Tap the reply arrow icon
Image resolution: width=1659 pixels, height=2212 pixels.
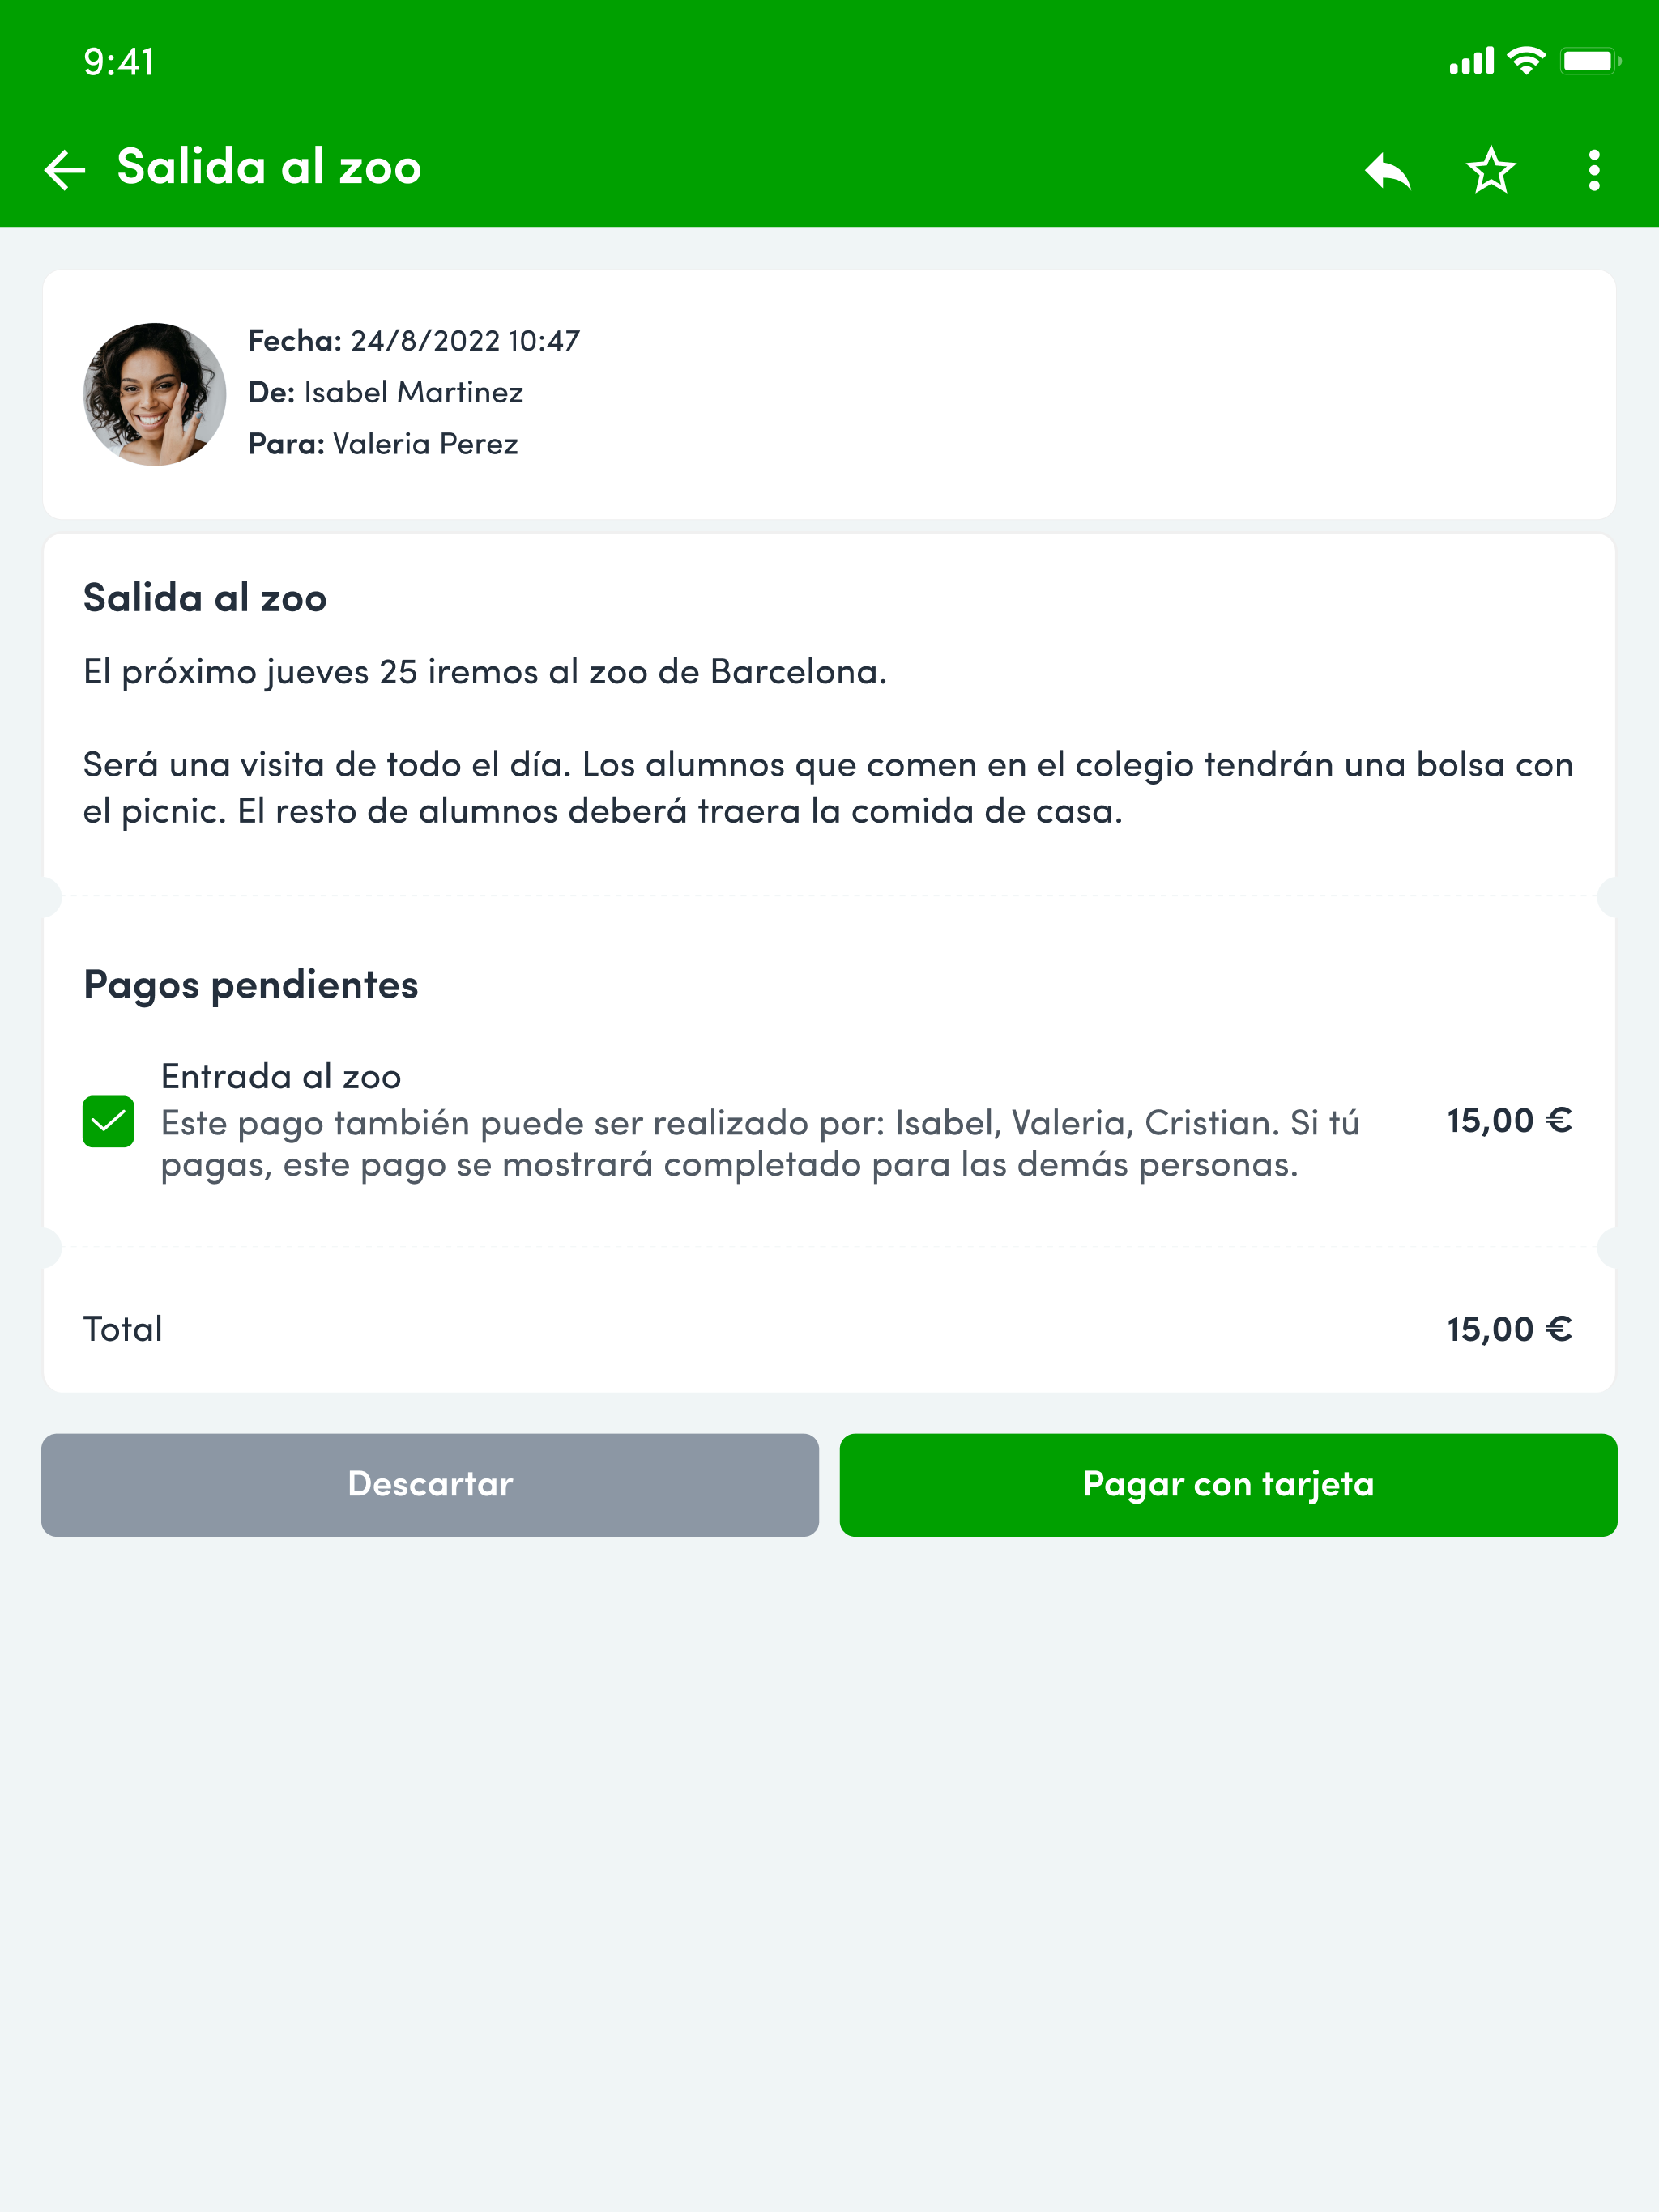pyautogui.click(x=1388, y=170)
